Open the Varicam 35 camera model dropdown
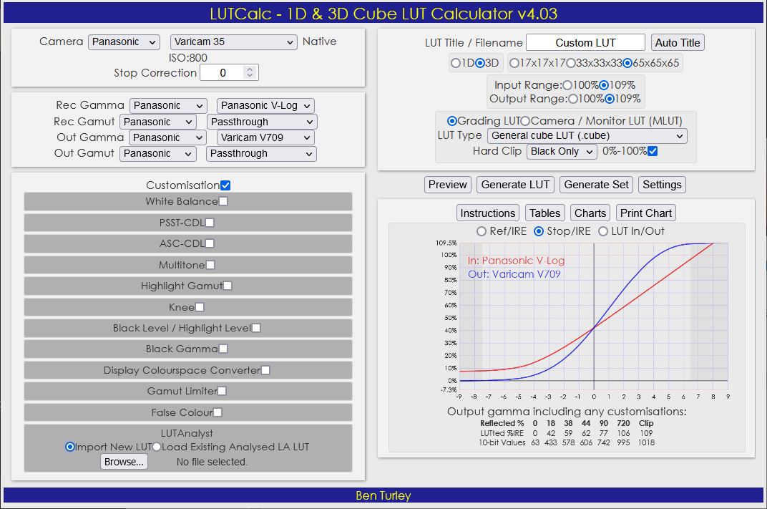This screenshot has height=509, width=767. pyautogui.click(x=234, y=42)
